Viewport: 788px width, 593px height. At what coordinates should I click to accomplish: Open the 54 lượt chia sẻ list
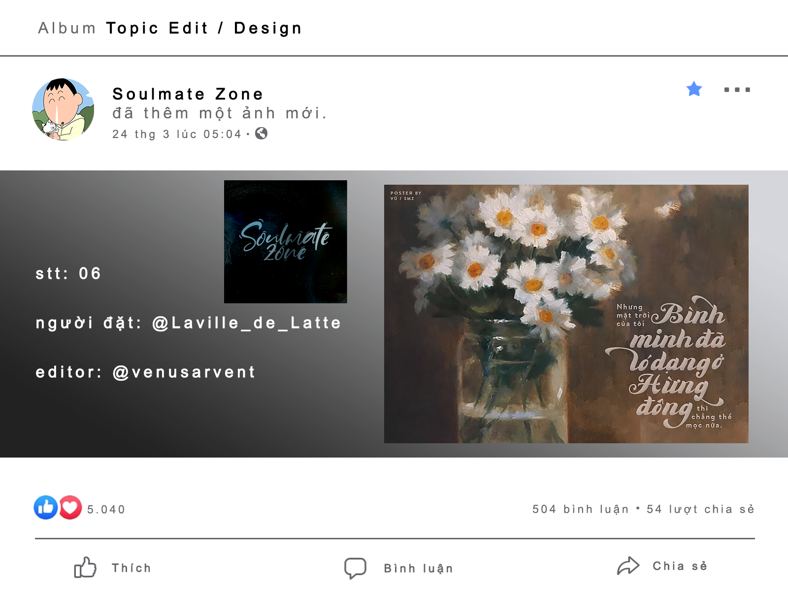pyautogui.click(x=700, y=509)
